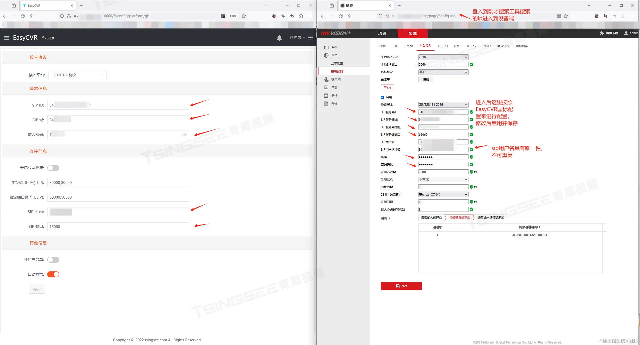Click the notification bell icon in EasyCVR
Image resolution: width=640 pixels, height=345 pixels.
pyautogui.click(x=279, y=38)
